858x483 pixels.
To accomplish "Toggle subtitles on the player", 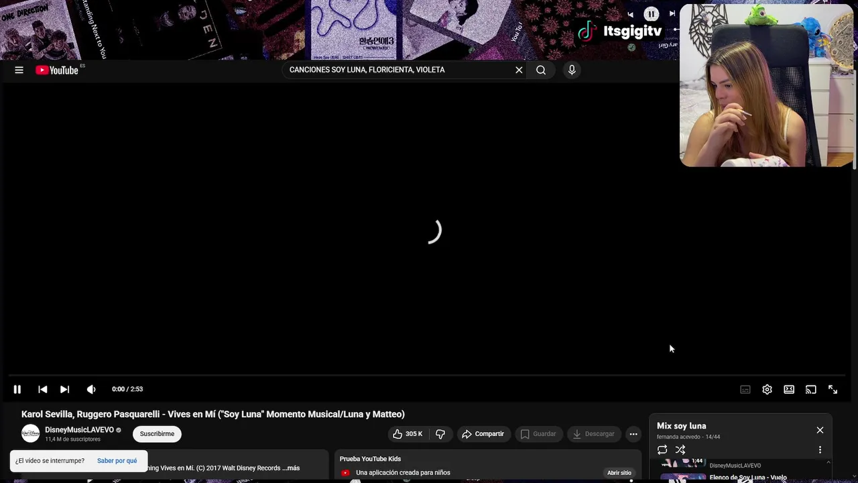I will point(745,389).
